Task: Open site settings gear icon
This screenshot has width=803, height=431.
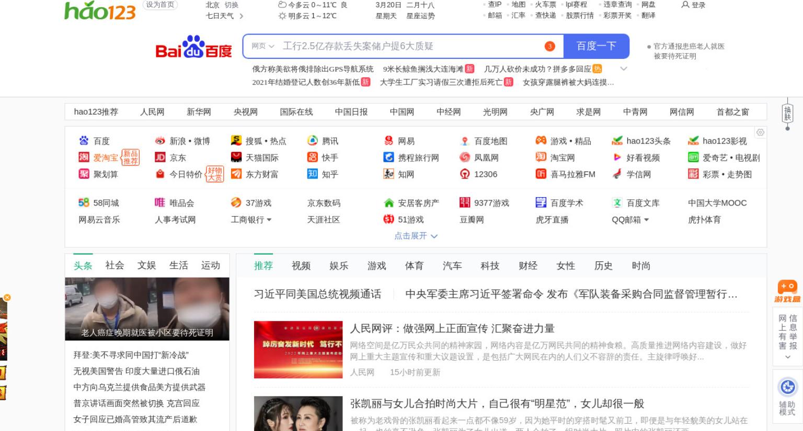Action: coord(760,133)
